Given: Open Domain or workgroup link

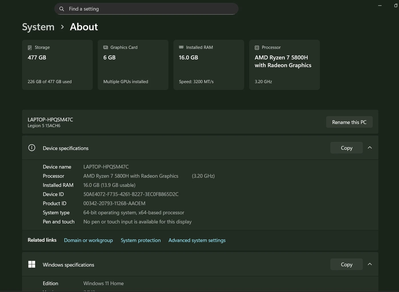Looking at the screenshot, I should coord(88,240).
